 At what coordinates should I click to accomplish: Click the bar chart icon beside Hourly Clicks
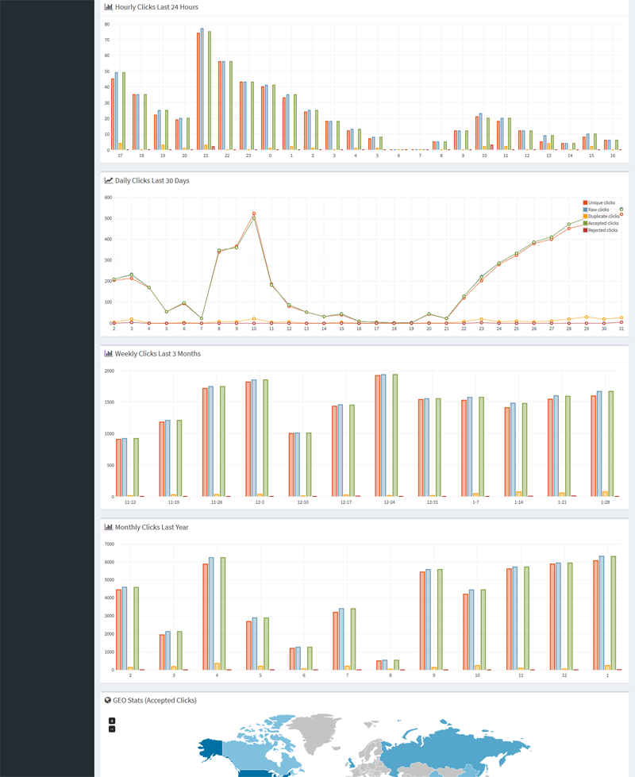point(108,7)
